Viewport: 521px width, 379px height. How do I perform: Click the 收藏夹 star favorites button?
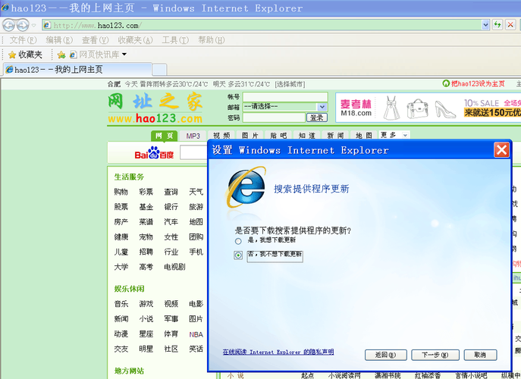[25, 55]
